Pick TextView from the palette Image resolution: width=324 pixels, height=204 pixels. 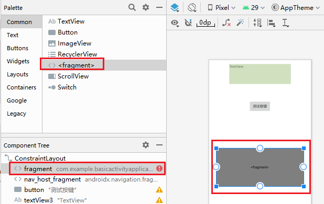pyautogui.click(x=104, y=21)
